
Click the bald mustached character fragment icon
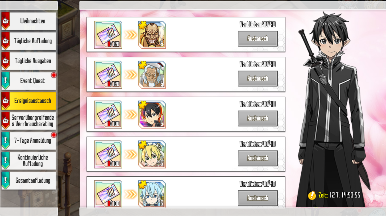[x=152, y=35]
